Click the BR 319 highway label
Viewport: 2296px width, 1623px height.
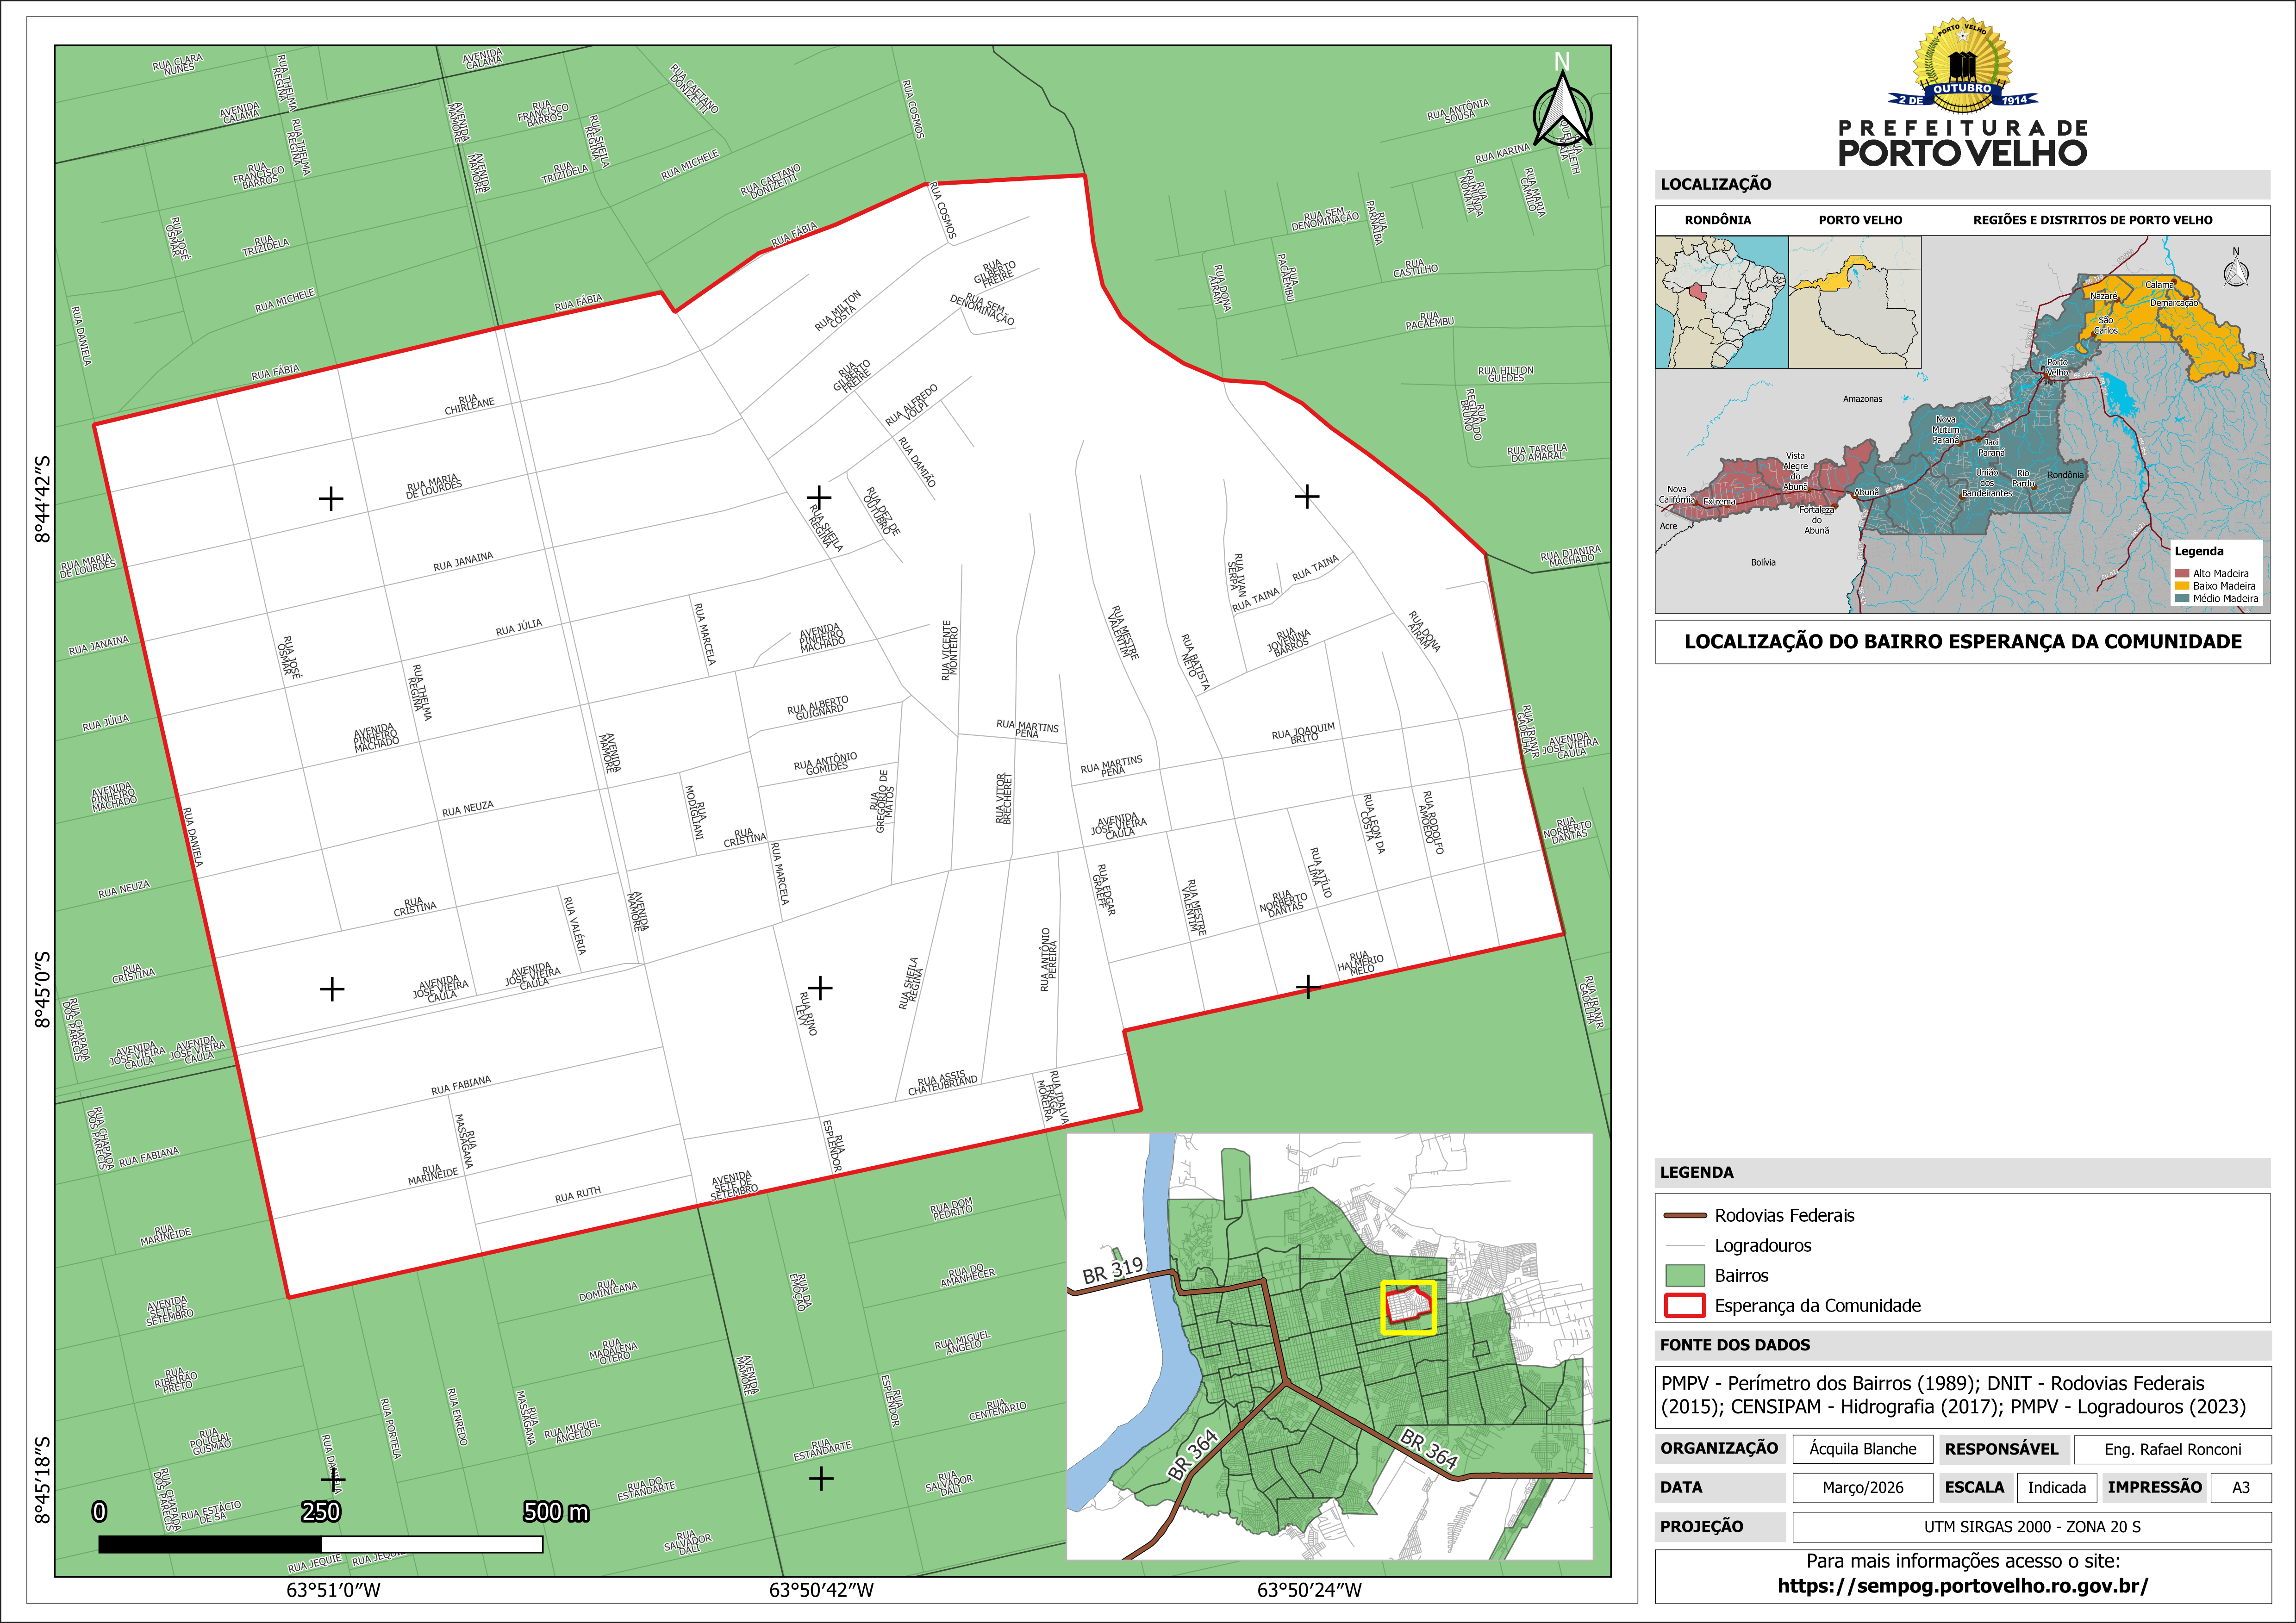(x=1112, y=1270)
